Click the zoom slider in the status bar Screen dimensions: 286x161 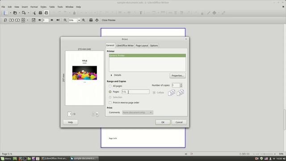[264, 154]
